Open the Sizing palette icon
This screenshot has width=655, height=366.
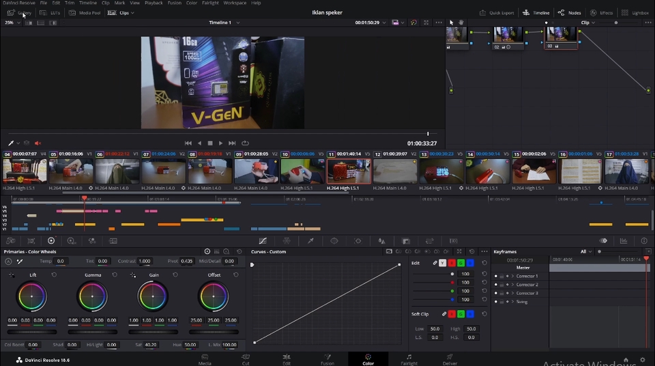pos(429,241)
